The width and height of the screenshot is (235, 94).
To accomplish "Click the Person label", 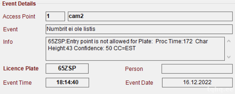I will click(x=134, y=69).
